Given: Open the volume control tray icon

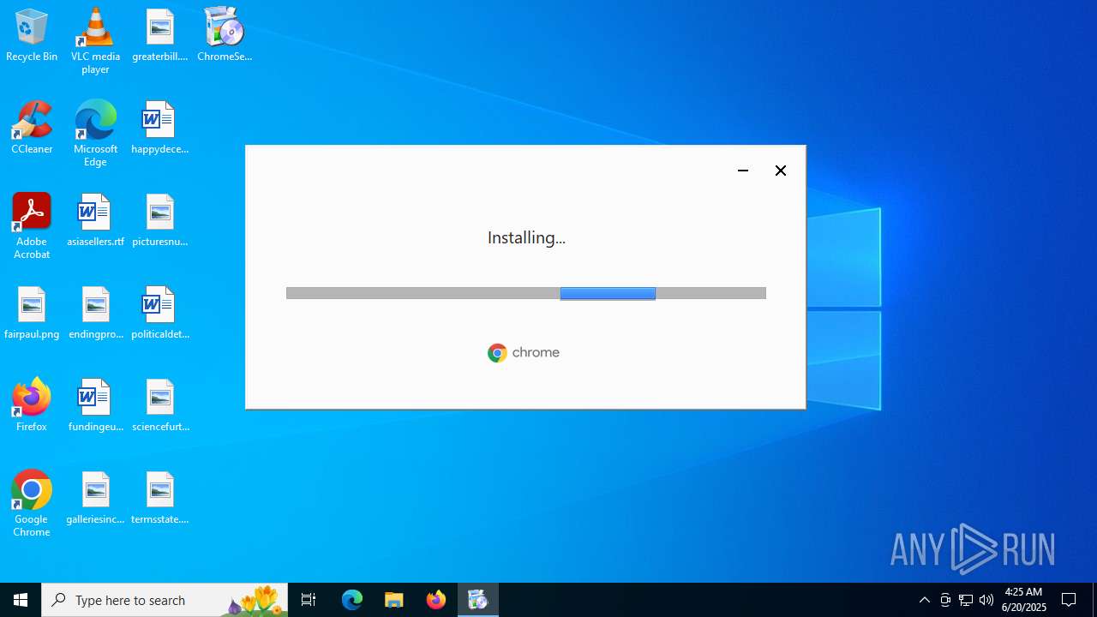Looking at the screenshot, I should [x=986, y=600].
